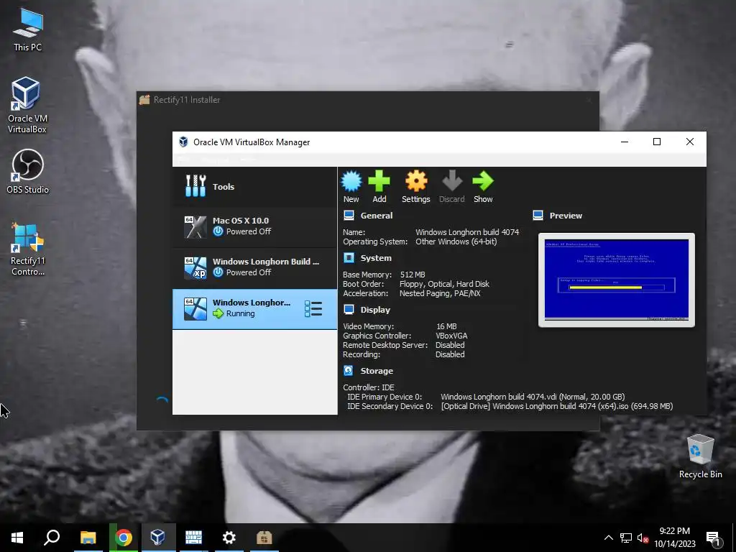Click the VirtualBox taskbar button

pyautogui.click(x=157, y=538)
